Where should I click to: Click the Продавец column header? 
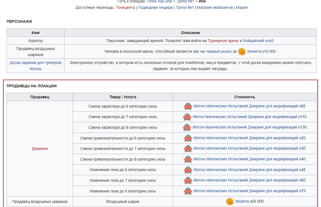pyautogui.click(x=40, y=97)
